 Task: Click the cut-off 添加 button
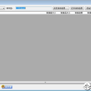[88, 8]
